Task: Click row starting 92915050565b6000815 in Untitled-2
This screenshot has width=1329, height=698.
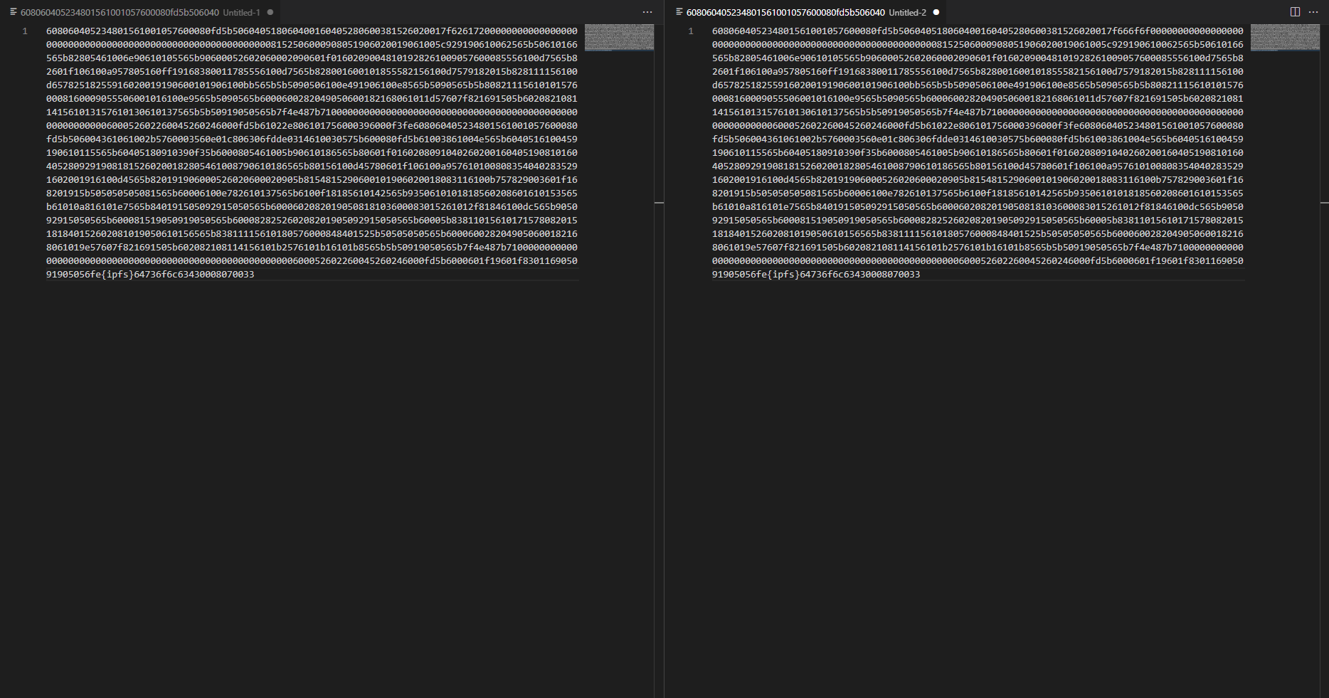Action: [978, 221]
